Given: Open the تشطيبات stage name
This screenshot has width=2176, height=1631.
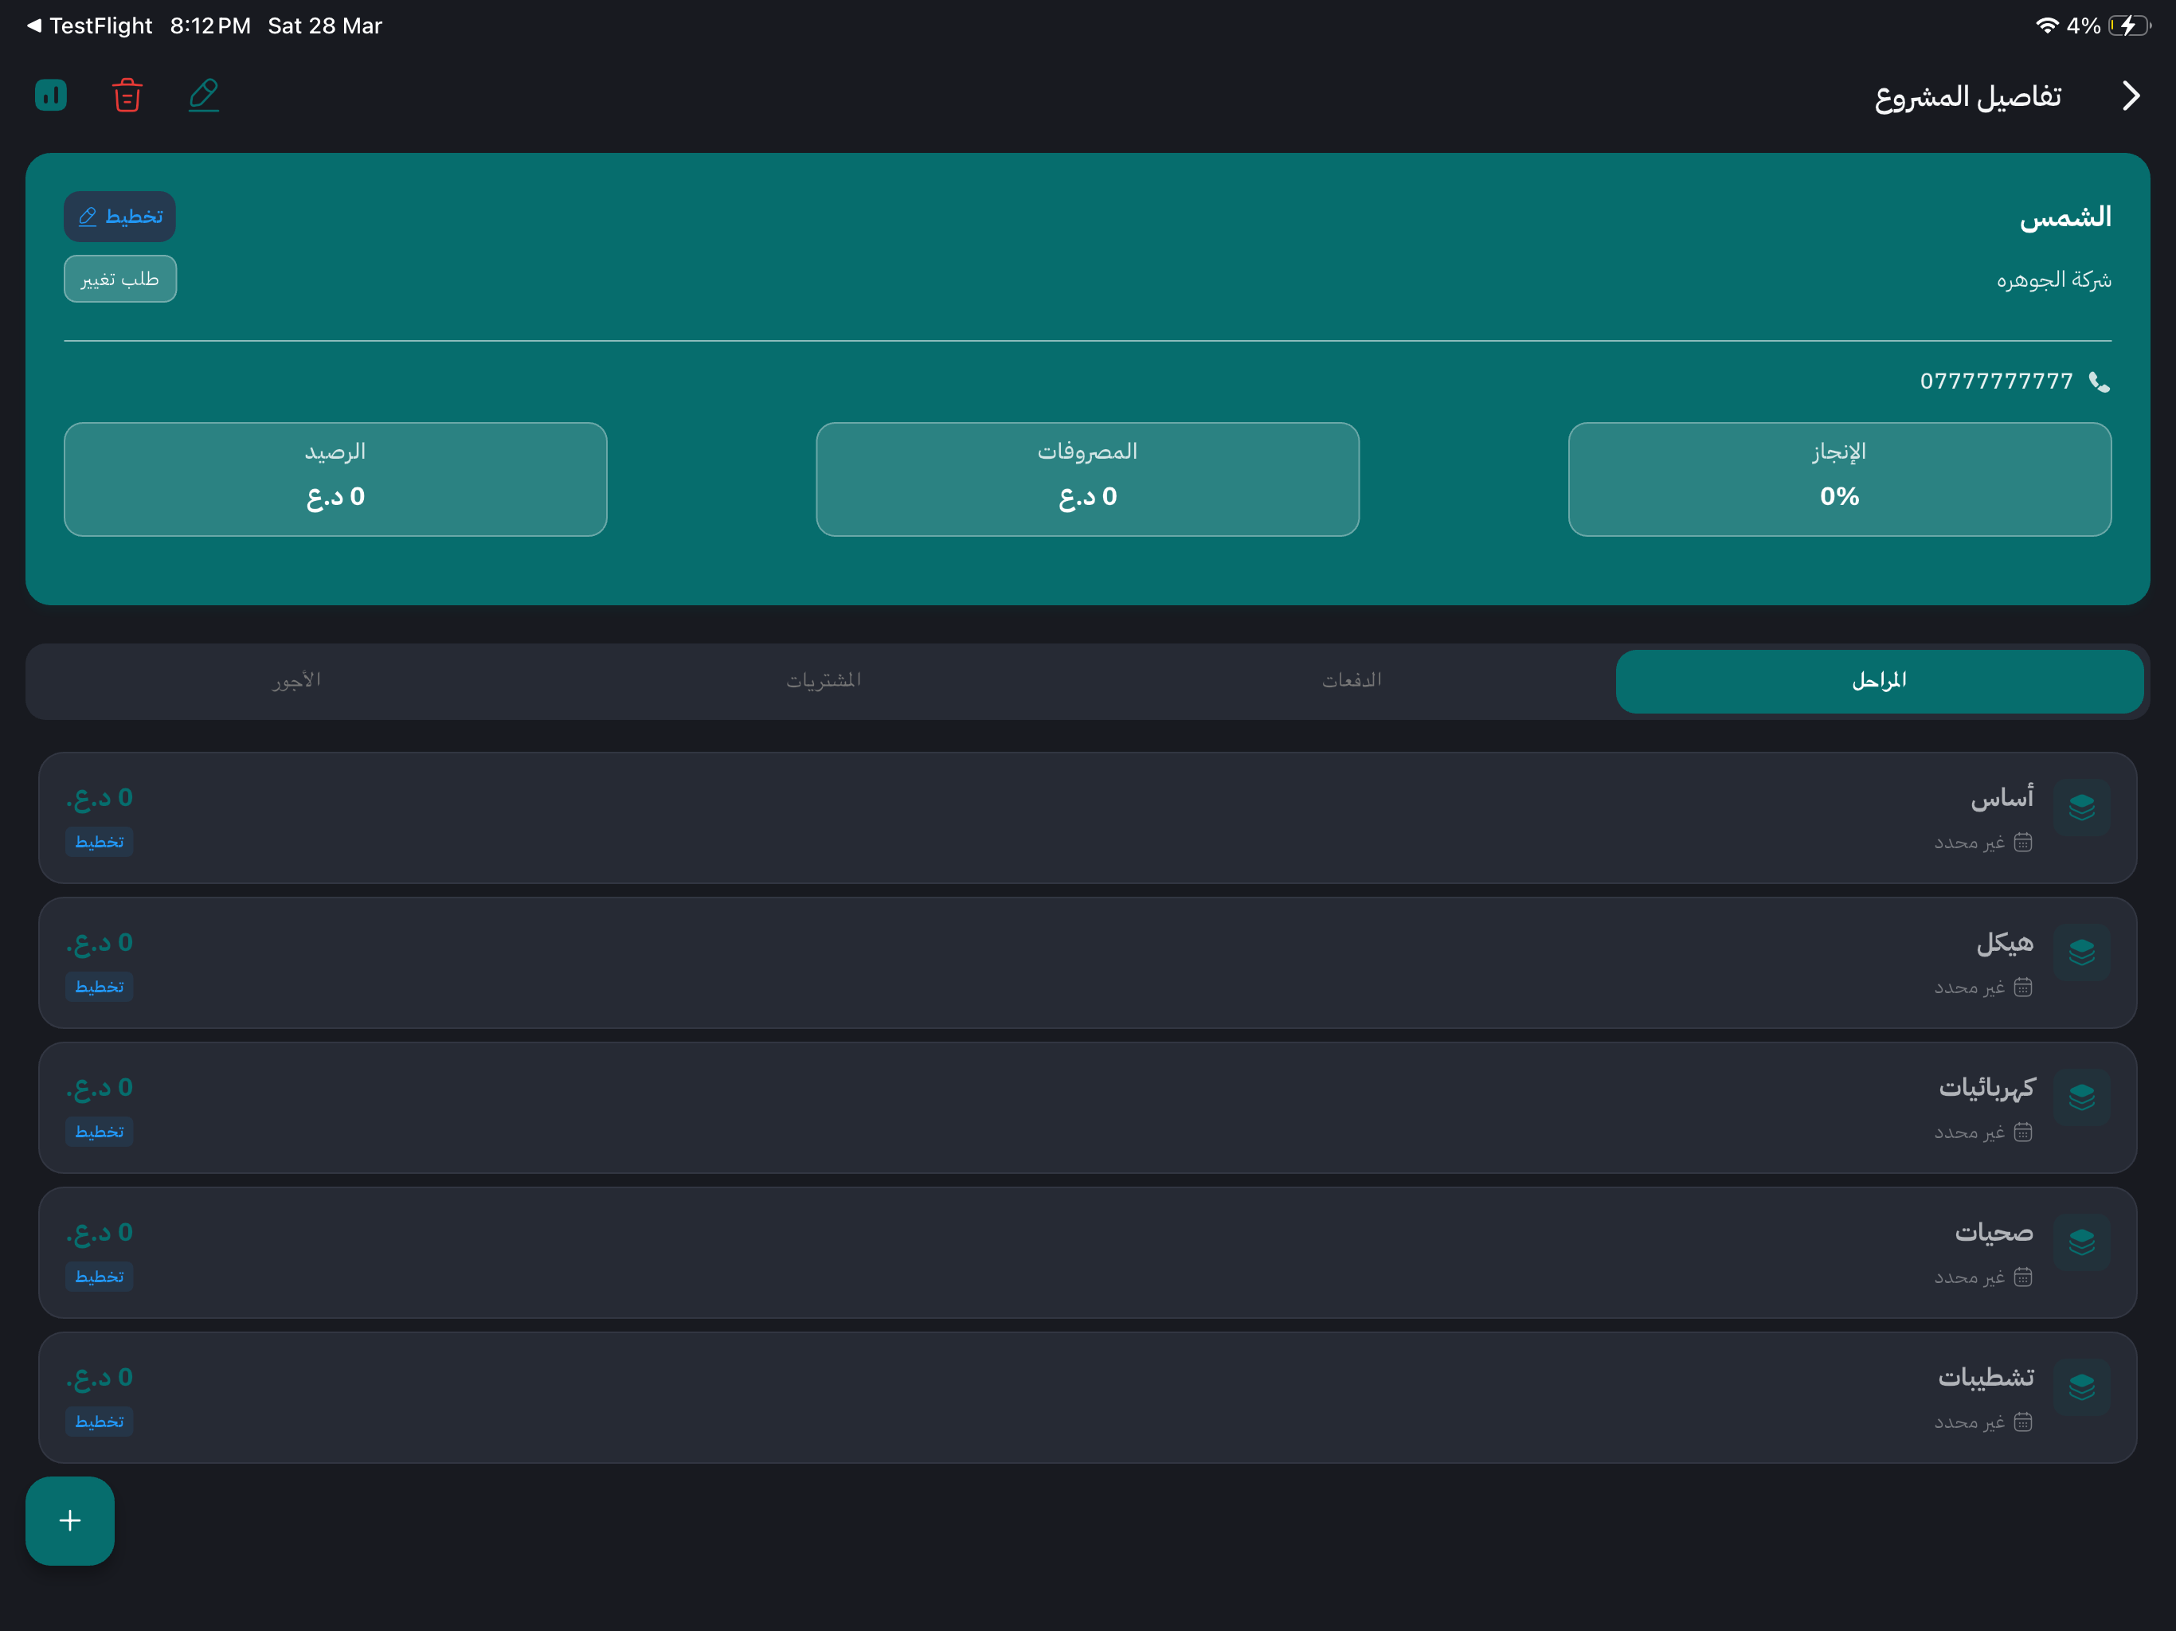Looking at the screenshot, I should coord(1986,1377).
